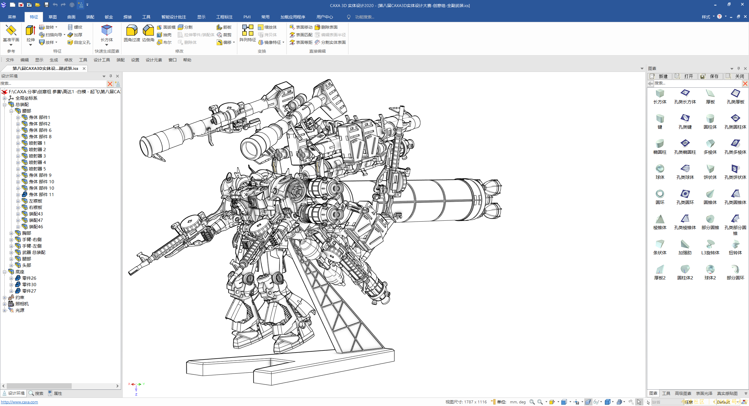
Task: Click the 删除表面 delete face tool
Action: [x=326, y=27]
